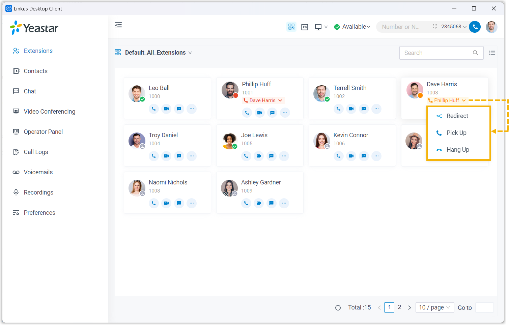509x325 pixels.
Task: Chat with Naomi Nichols
Action: click(x=179, y=203)
